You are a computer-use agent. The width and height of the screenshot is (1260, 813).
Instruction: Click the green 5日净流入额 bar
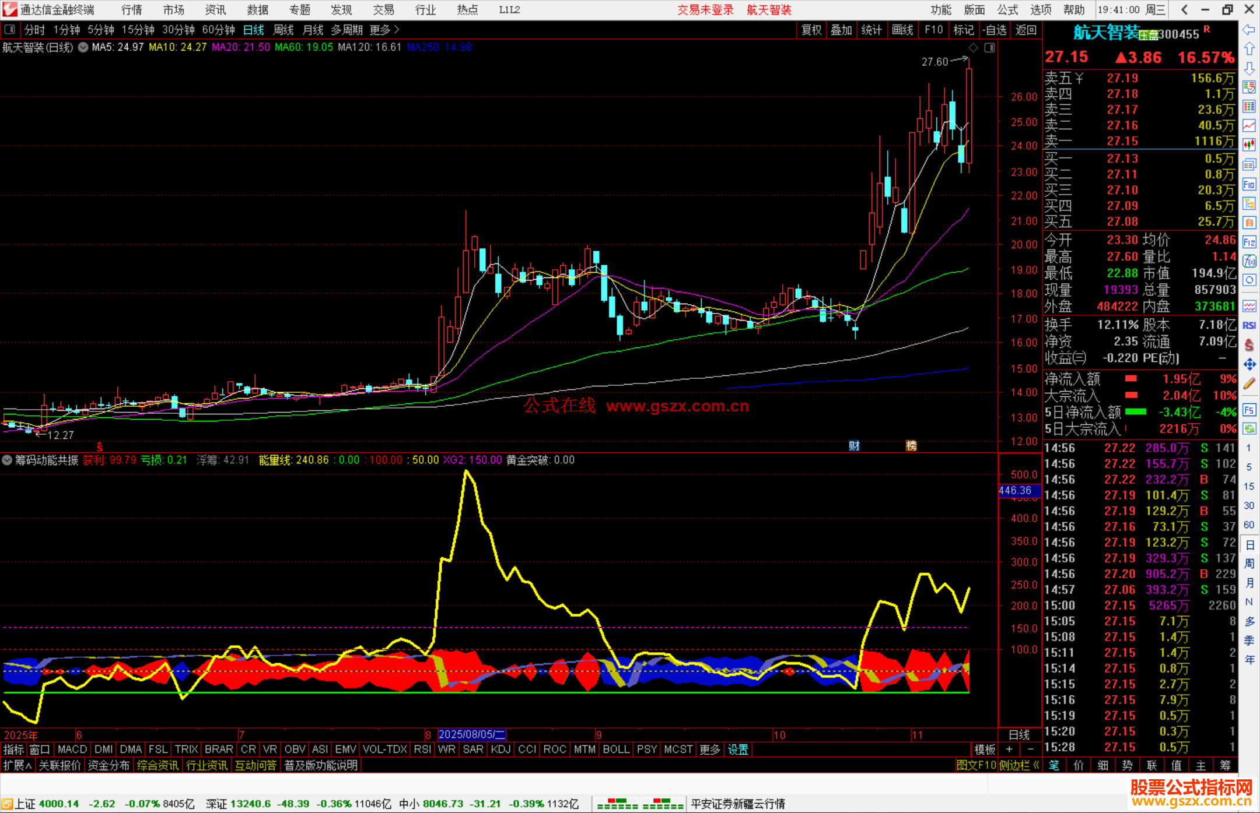click(x=1135, y=412)
